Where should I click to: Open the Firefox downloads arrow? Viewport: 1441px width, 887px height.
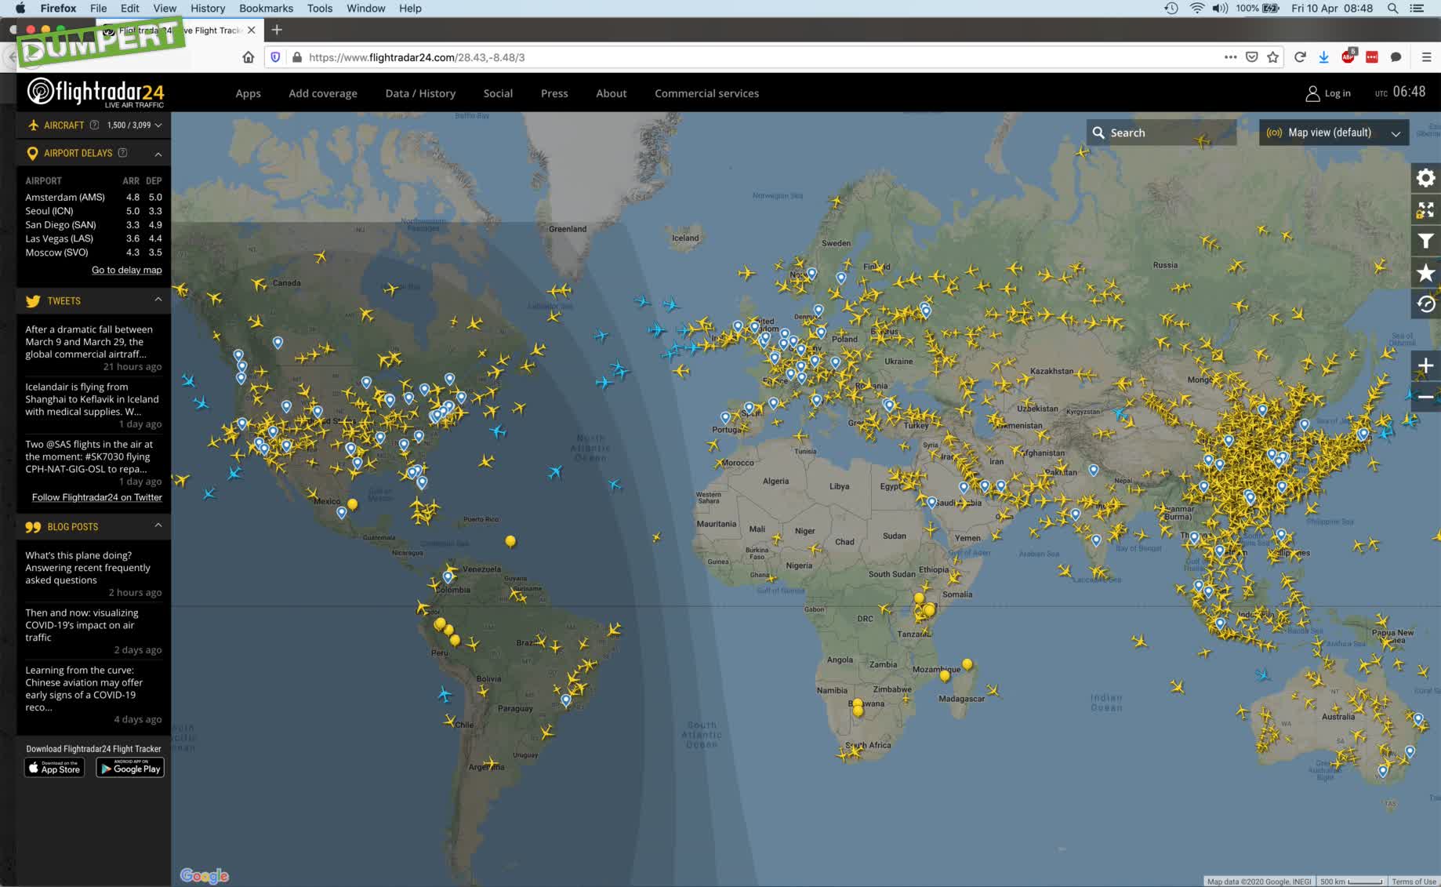(x=1323, y=57)
